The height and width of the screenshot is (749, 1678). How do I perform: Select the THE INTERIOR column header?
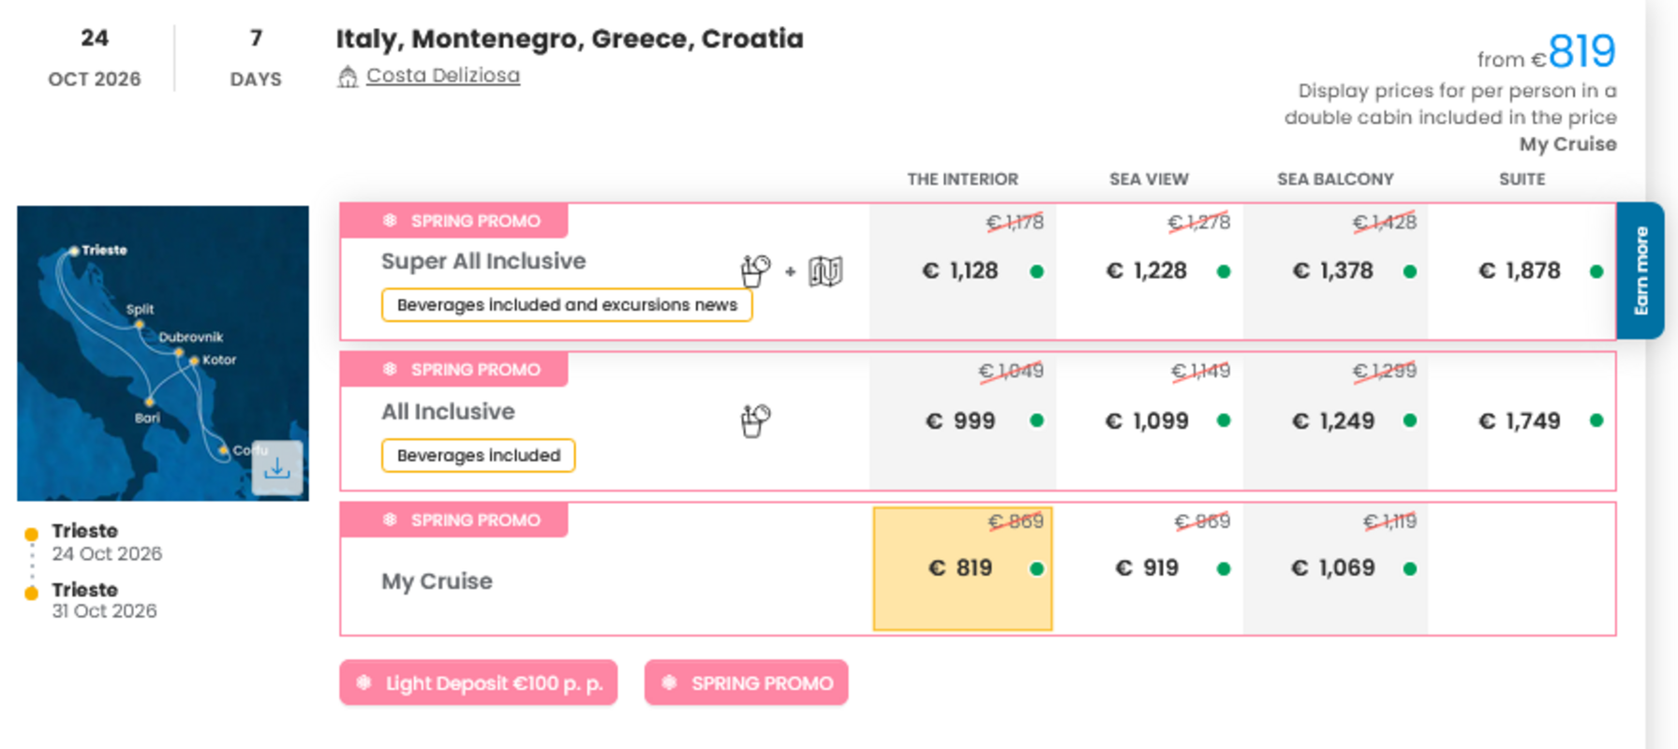[961, 179]
